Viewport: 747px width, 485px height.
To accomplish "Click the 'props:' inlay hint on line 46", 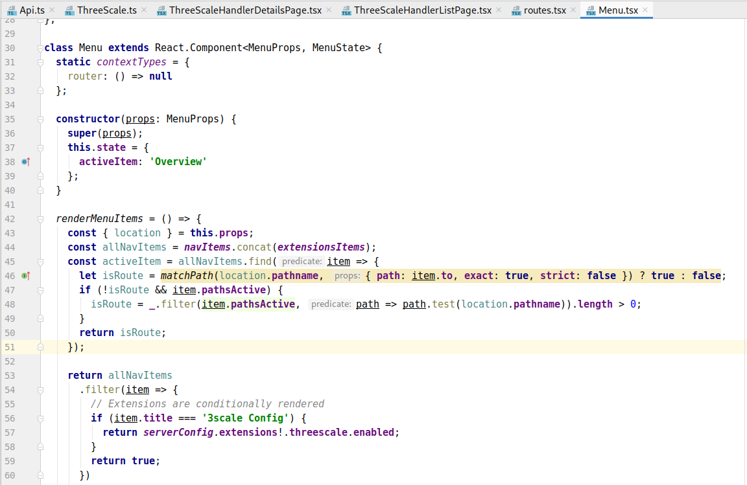I will (x=347, y=276).
